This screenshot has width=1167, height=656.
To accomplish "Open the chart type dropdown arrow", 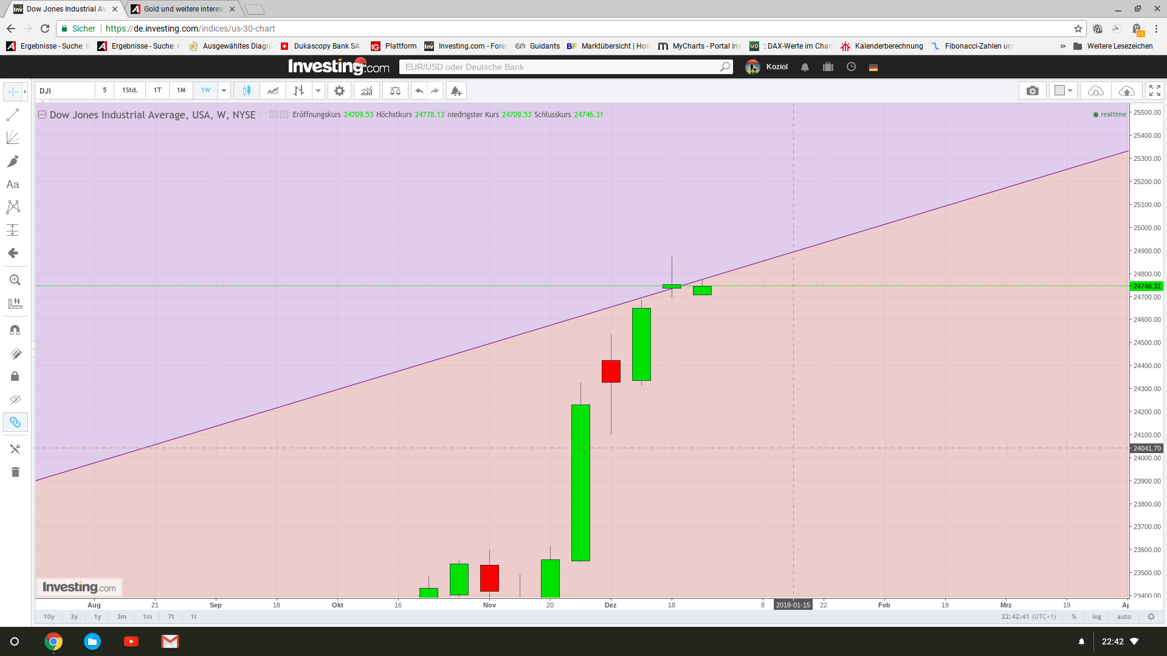I will (x=318, y=91).
